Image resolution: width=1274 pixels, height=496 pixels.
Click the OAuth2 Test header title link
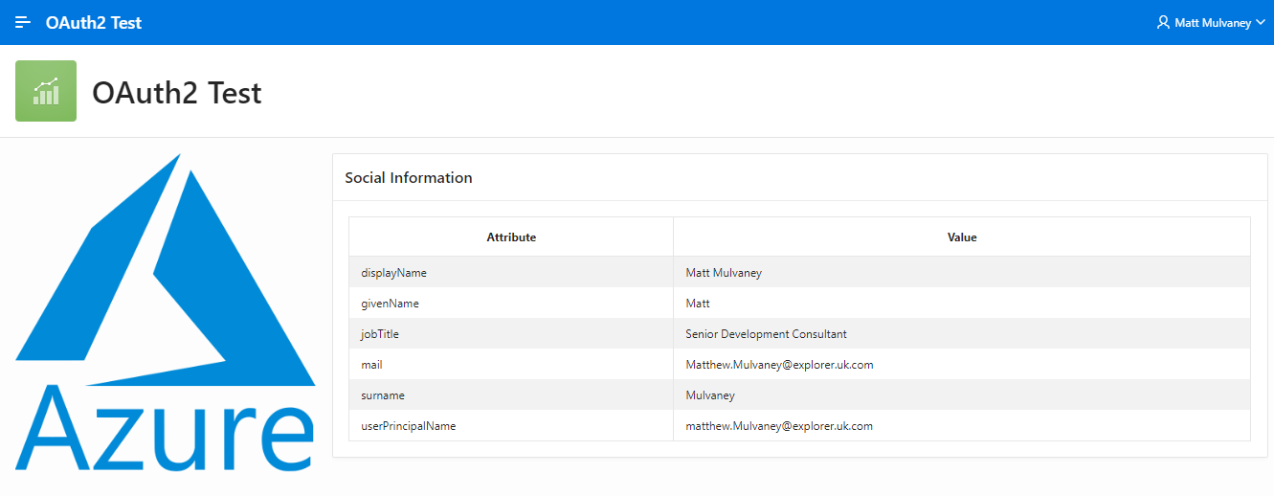[94, 22]
